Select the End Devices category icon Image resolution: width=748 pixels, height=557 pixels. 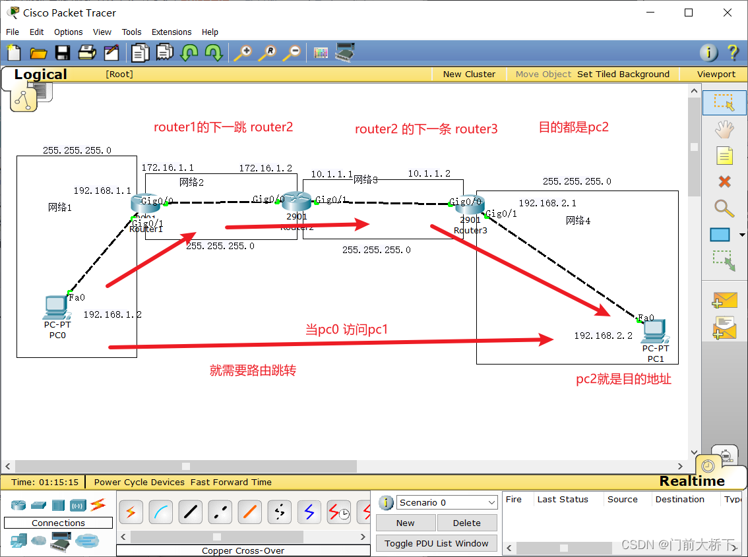18,541
